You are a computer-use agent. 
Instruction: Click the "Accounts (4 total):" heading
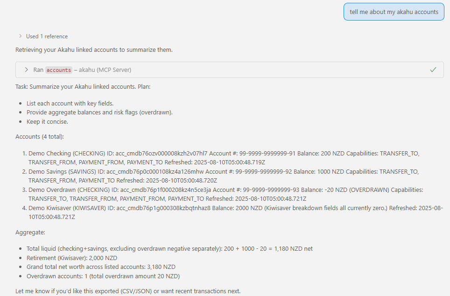click(40, 137)
